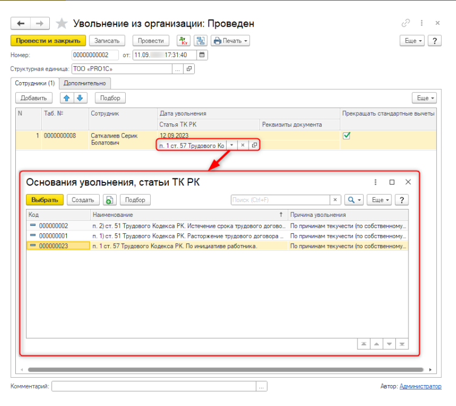This screenshot has height=406, width=456.
Task: Toggle the Прекращать стандартные вычеты checkbox
Action: 347,136
